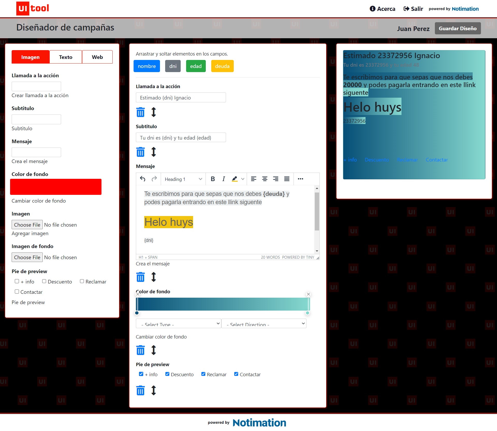The height and width of the screenshot is (431, 497).
Task: Click the red Color de fondo swatch
Action: pyautogui.click(x=56, y=187)
